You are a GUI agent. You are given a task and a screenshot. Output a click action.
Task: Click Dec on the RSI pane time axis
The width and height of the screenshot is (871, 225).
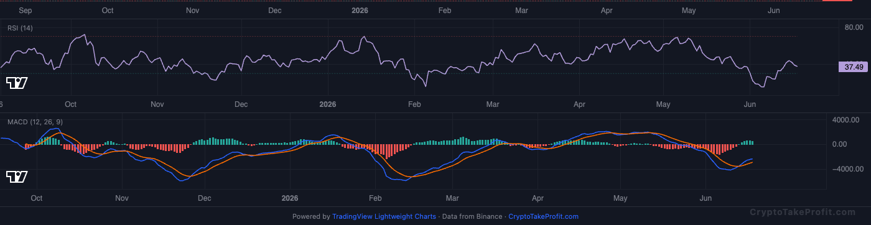pos(241,104)
